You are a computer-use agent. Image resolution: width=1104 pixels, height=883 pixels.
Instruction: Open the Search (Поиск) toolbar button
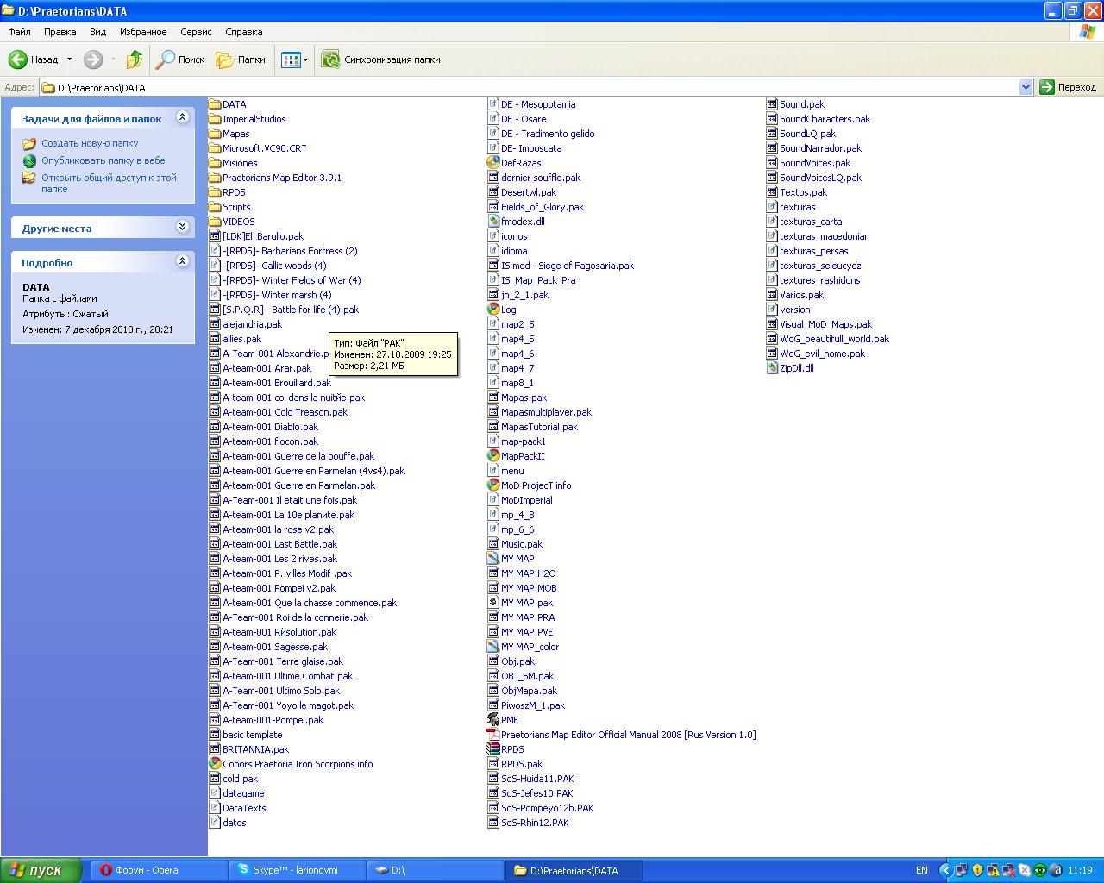click(180, 59)
